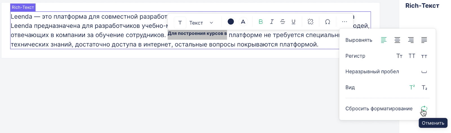Underline the selected text

pyautogui.click(x=293, y=22)
